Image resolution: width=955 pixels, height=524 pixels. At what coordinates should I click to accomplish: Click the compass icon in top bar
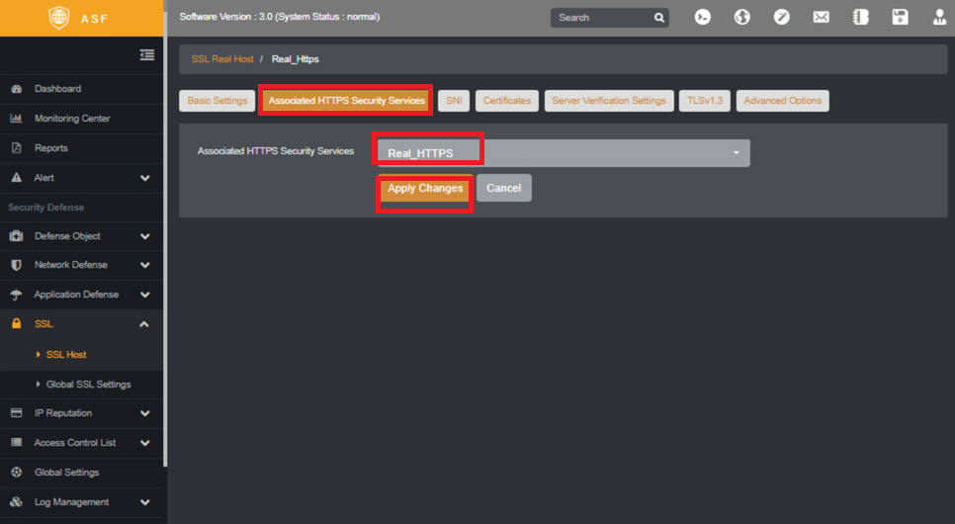point(781,17)
